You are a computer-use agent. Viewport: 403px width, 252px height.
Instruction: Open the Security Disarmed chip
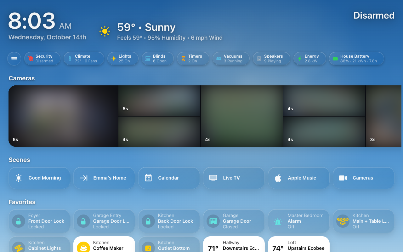[x=42, y=59]
